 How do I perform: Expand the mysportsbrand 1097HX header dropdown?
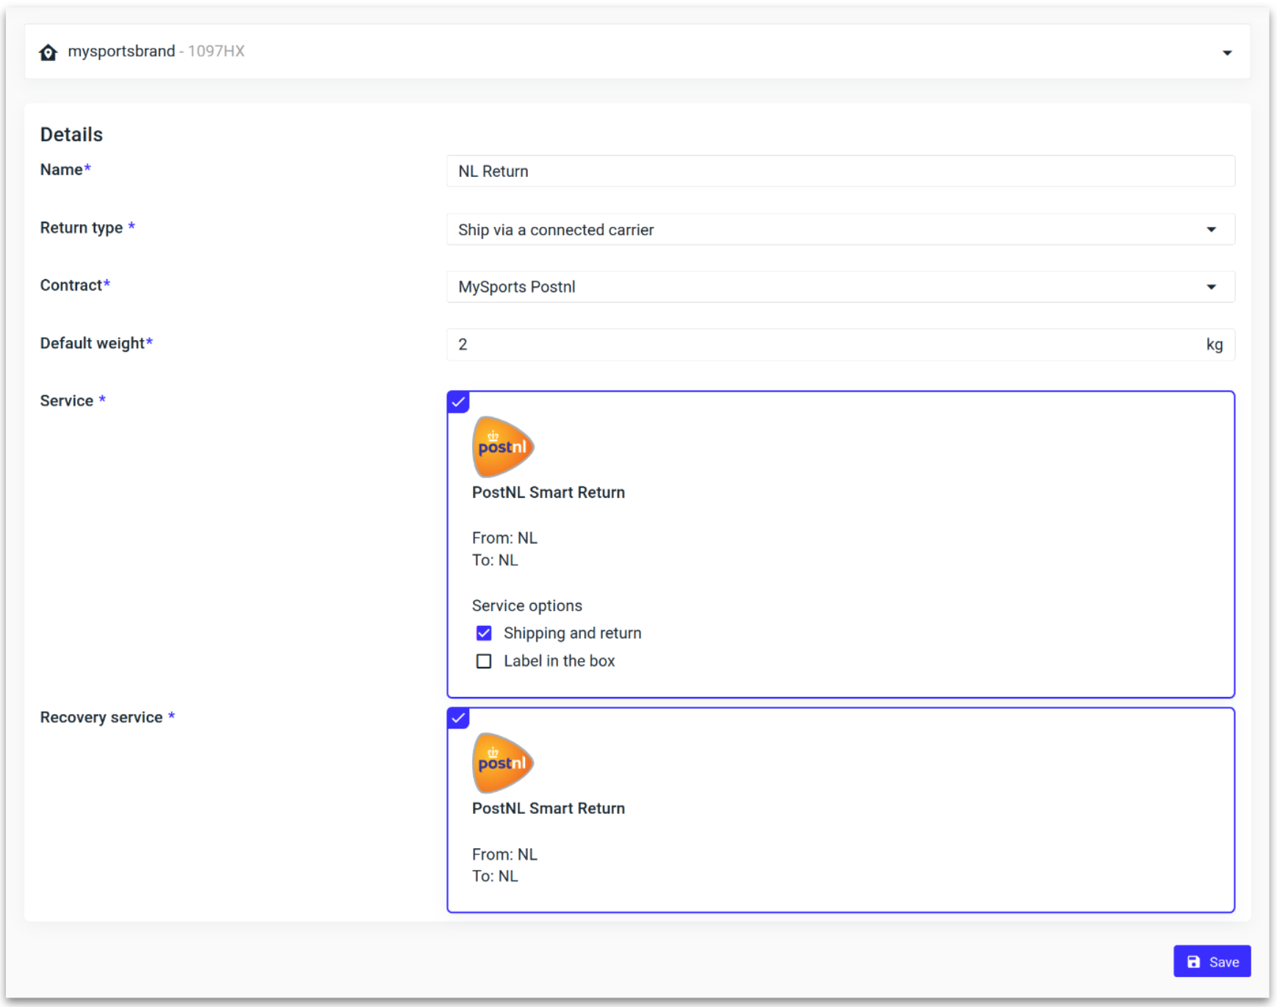click(x=1226, y=51)
